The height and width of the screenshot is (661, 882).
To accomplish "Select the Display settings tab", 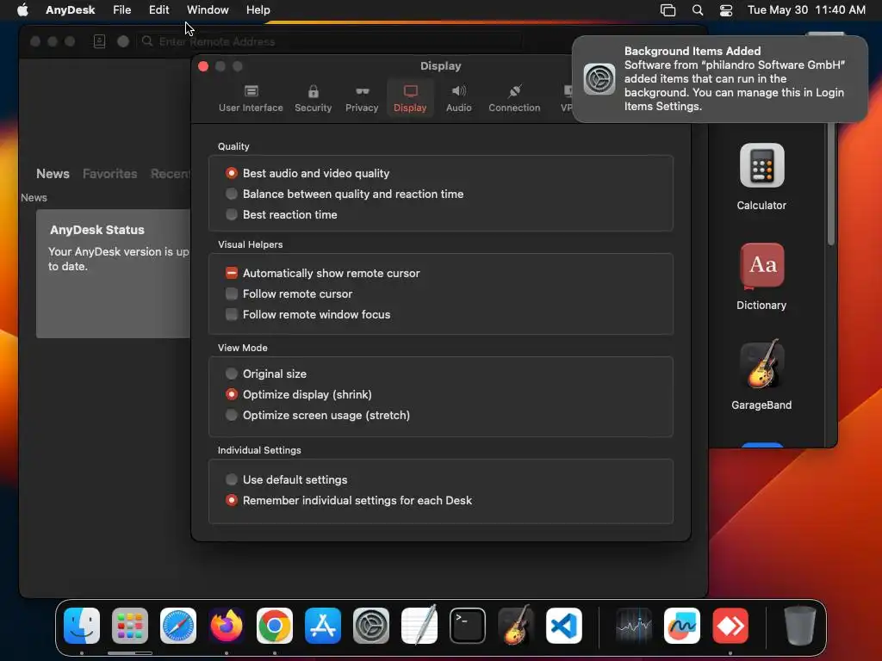I will [410, 98].
